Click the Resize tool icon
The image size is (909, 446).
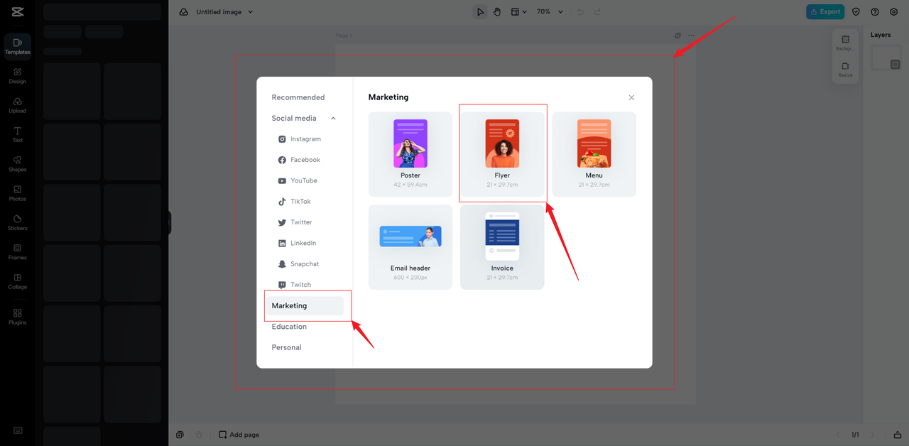(845, 69)
